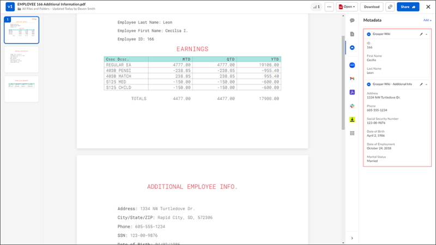Viewport: 436px width, 245px height.
Task: Open the Slack integration icon
Action: (x=352, y=106)
